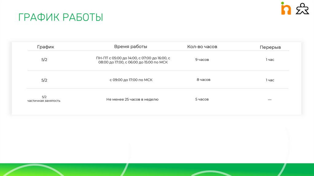314x176 pixels.
Task: Click the black human-figure logo icon
Action: [302, 9]
